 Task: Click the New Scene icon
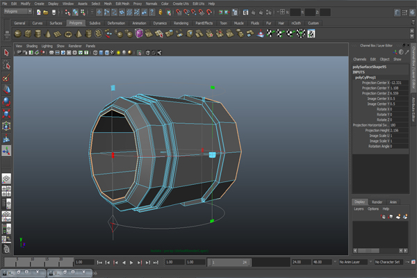point(38,13)
